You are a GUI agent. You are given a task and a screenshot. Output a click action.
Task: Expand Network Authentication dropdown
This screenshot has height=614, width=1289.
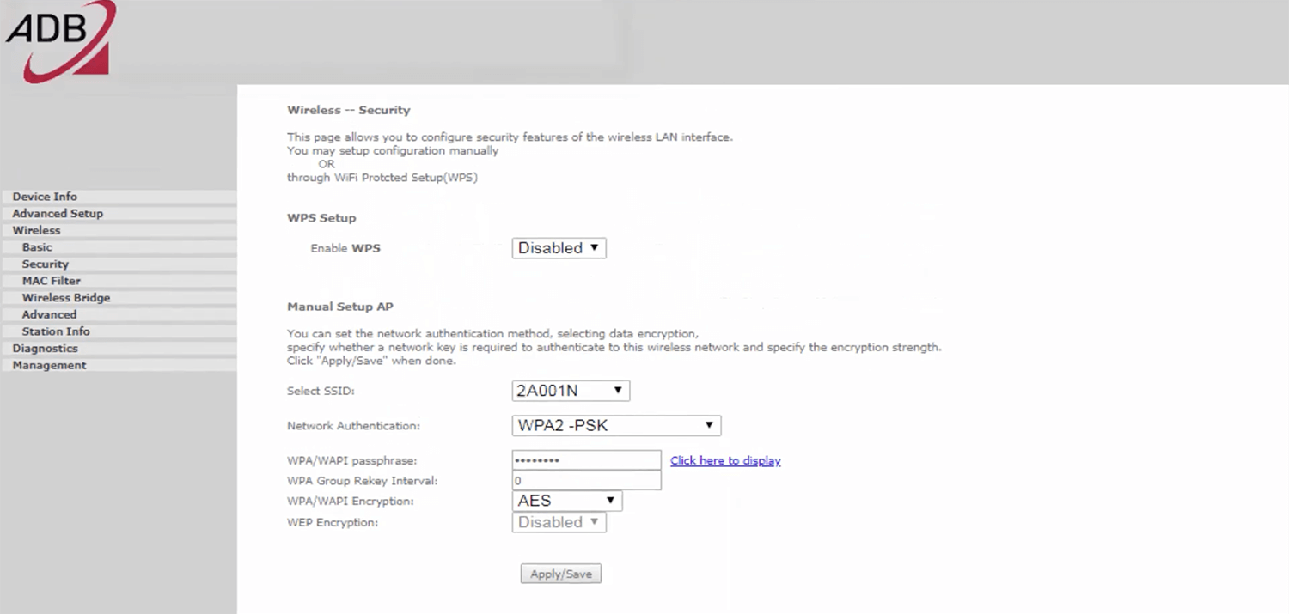(x=615, y=425)
